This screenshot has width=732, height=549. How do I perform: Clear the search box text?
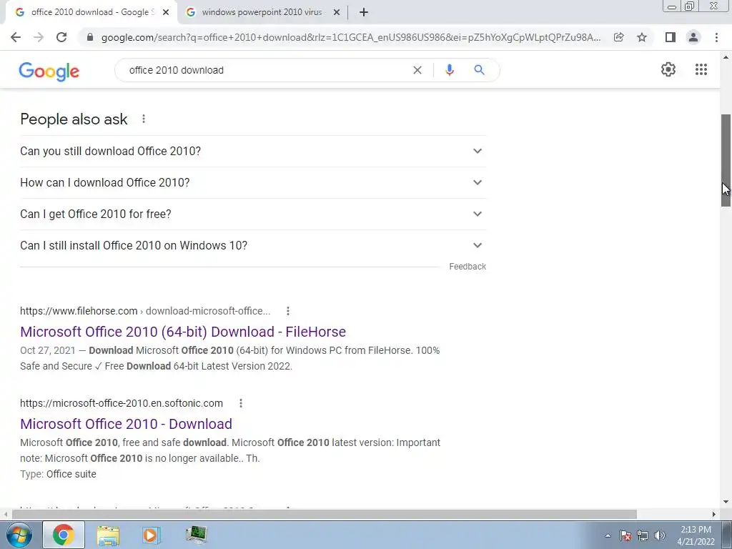click(417, 70)
